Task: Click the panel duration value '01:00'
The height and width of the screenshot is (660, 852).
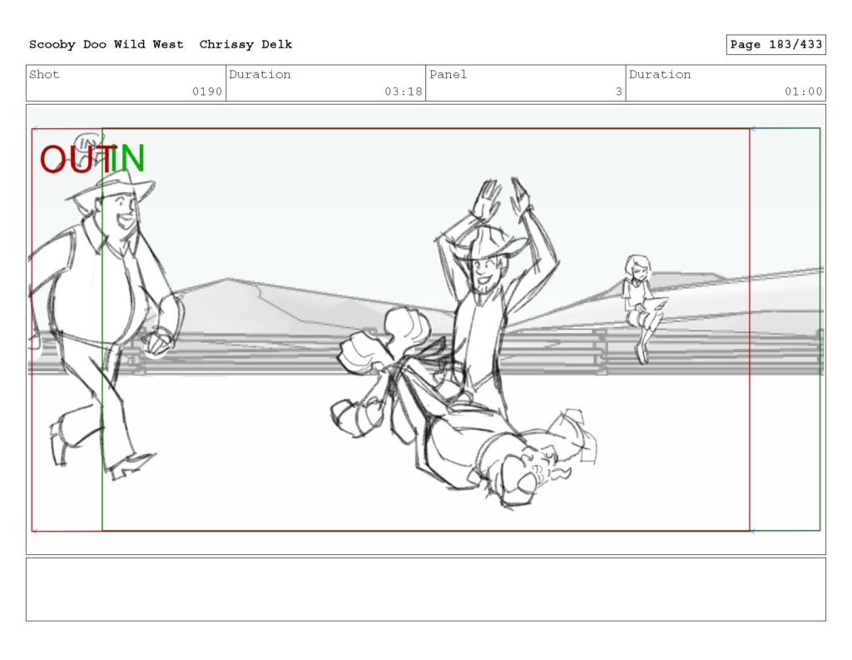Action: [x=803, y=92]
